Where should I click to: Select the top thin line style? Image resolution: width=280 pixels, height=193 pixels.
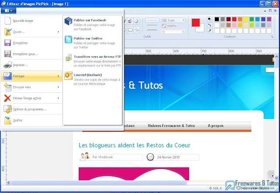(152, 20)
